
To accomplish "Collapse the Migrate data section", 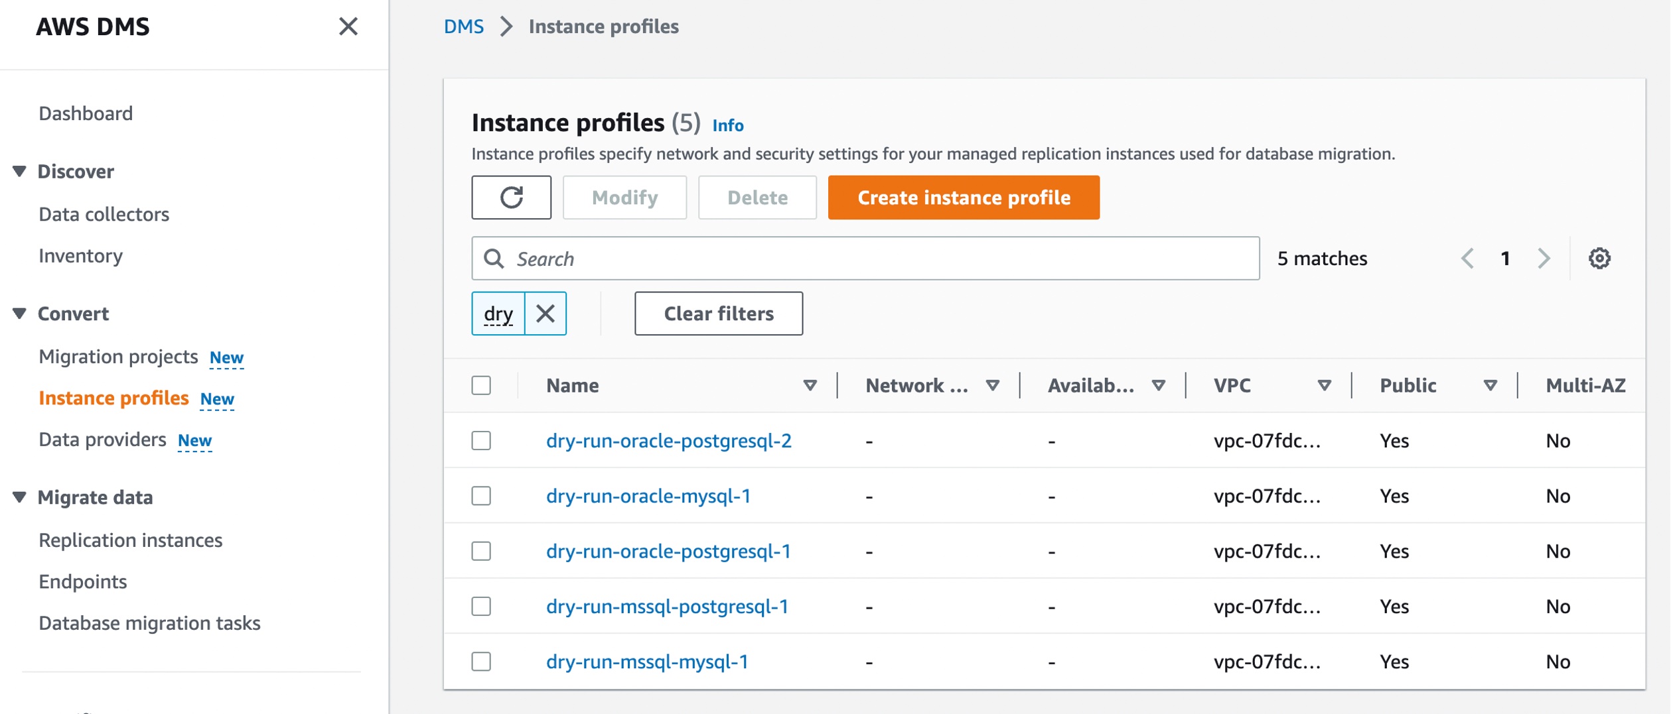I will coord(19,497).
